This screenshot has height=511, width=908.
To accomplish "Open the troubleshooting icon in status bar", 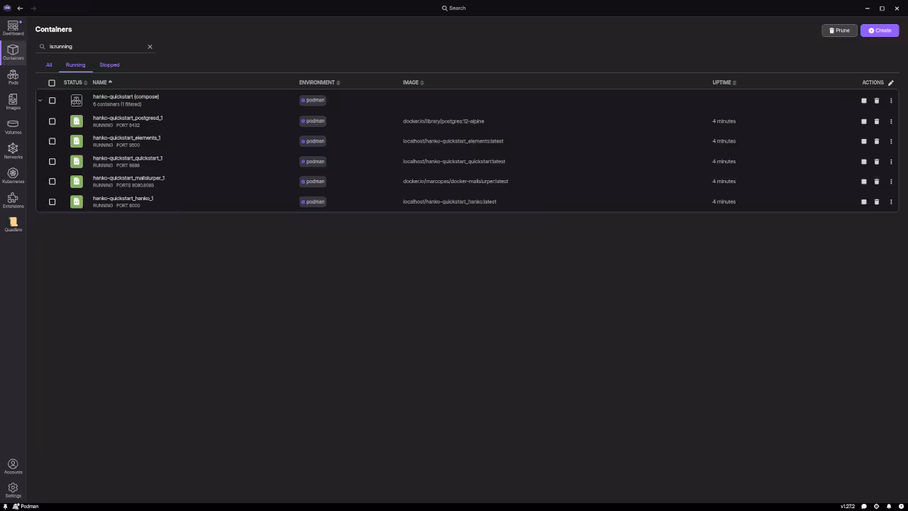I will (876, 507).
